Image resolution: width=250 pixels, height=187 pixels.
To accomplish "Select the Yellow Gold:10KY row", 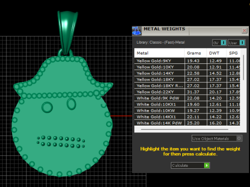I will [187, 67].
